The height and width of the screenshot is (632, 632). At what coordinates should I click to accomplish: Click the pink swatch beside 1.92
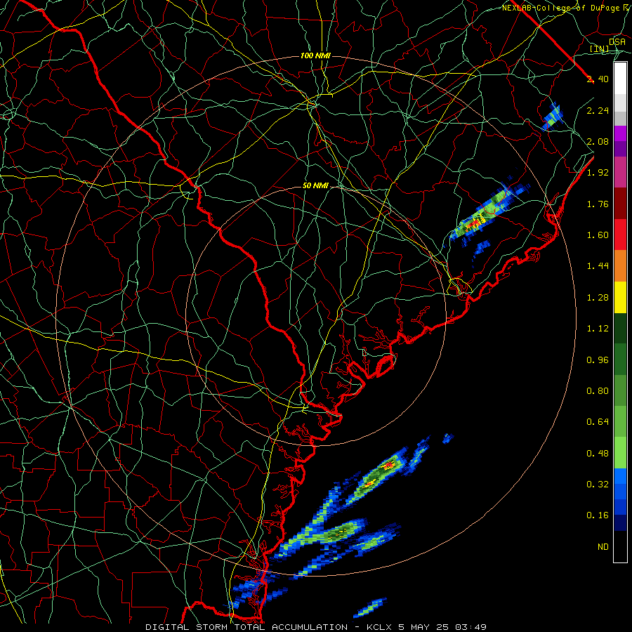(x=620, y=173)
